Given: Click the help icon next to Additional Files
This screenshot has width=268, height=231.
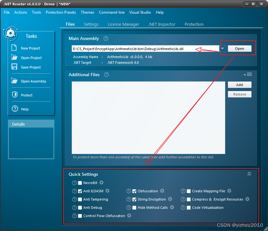Looking at the screenshot, I should point(107,75).
